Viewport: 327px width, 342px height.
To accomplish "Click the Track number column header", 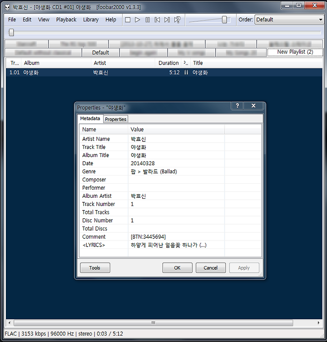I will coord(14,63).
